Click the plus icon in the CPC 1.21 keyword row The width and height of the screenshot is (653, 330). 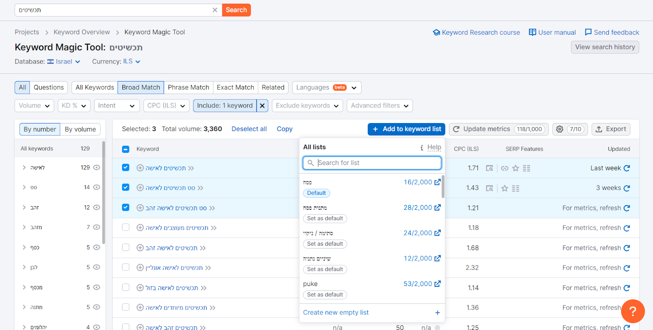140,208
